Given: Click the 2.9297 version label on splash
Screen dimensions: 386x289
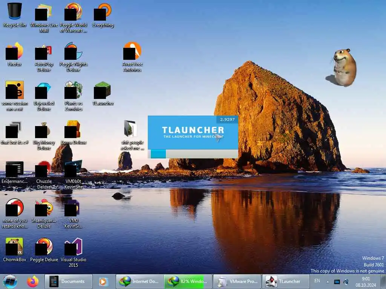Looking at the screenshot, I should 227,119.
